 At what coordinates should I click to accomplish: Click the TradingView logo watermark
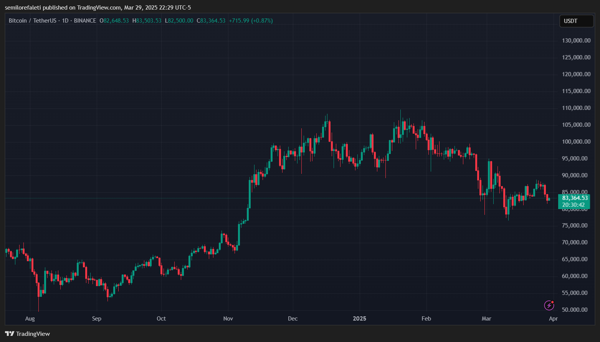point(10,334)
